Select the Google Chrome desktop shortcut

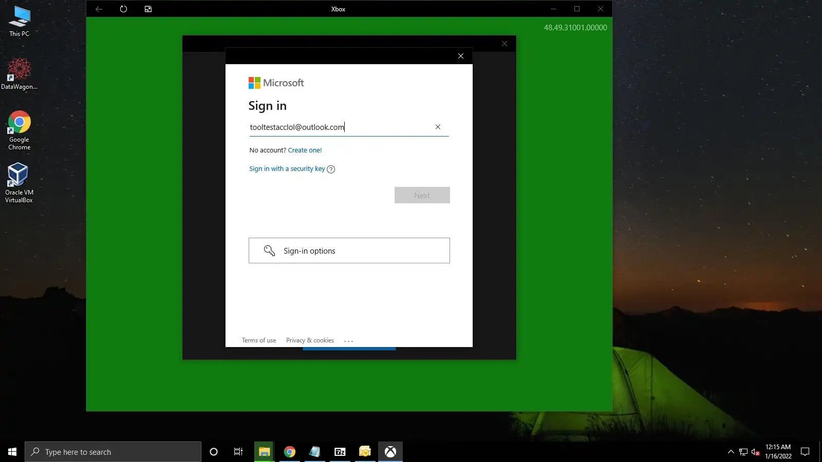pos(20,130)
